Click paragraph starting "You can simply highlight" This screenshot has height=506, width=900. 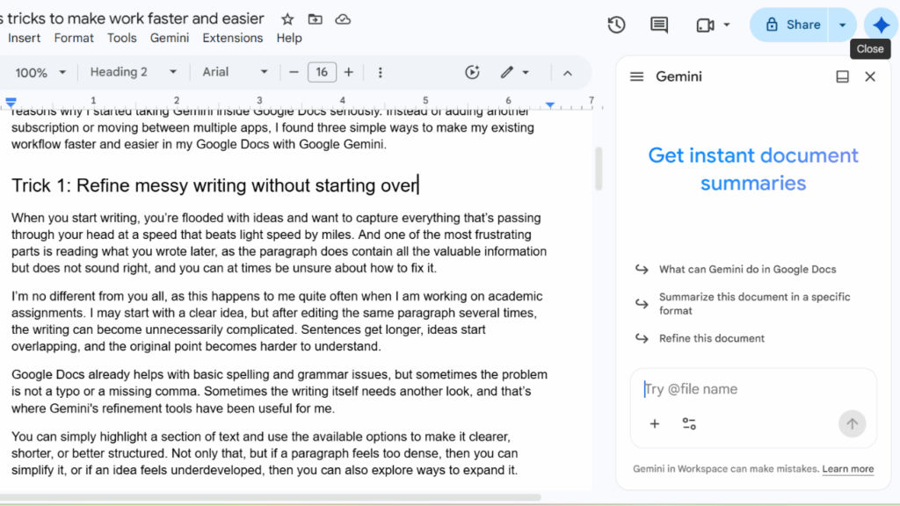(x=265, y=453)
